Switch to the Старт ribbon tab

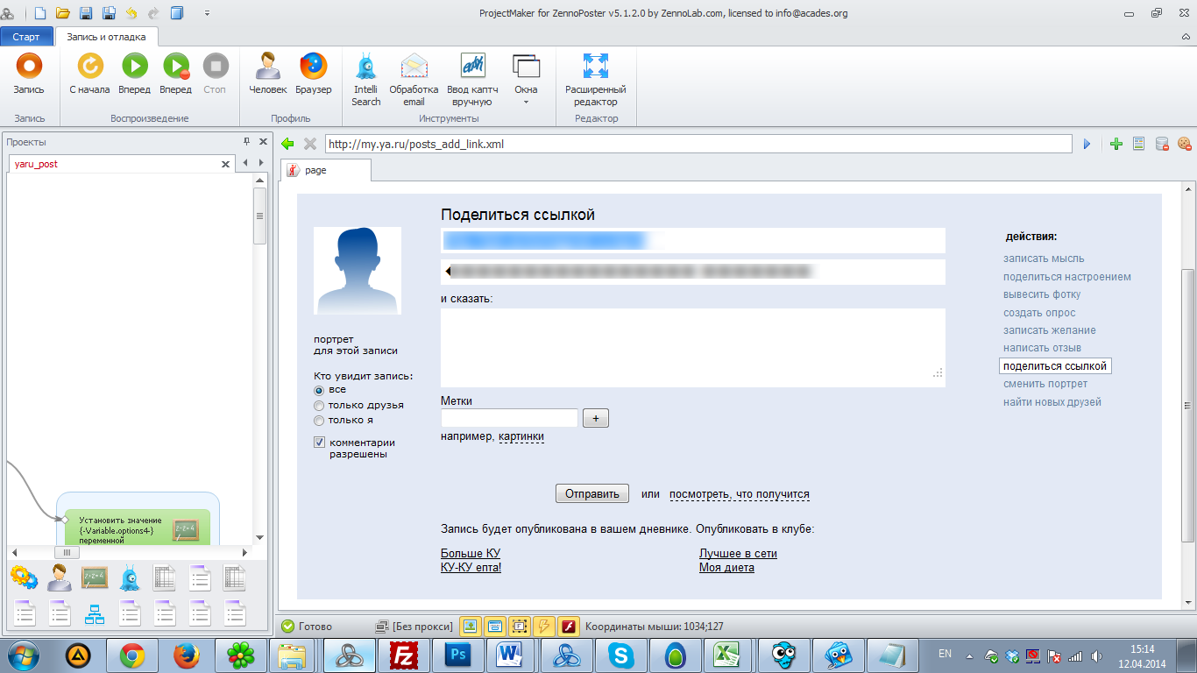coord(26,37)
